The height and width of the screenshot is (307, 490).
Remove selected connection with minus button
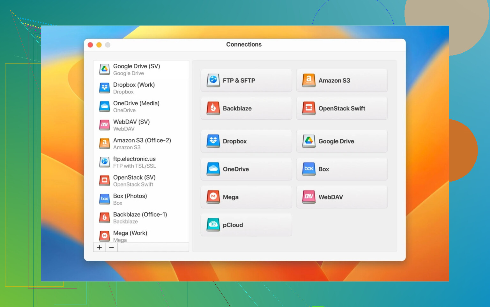[x=111, y=247]
